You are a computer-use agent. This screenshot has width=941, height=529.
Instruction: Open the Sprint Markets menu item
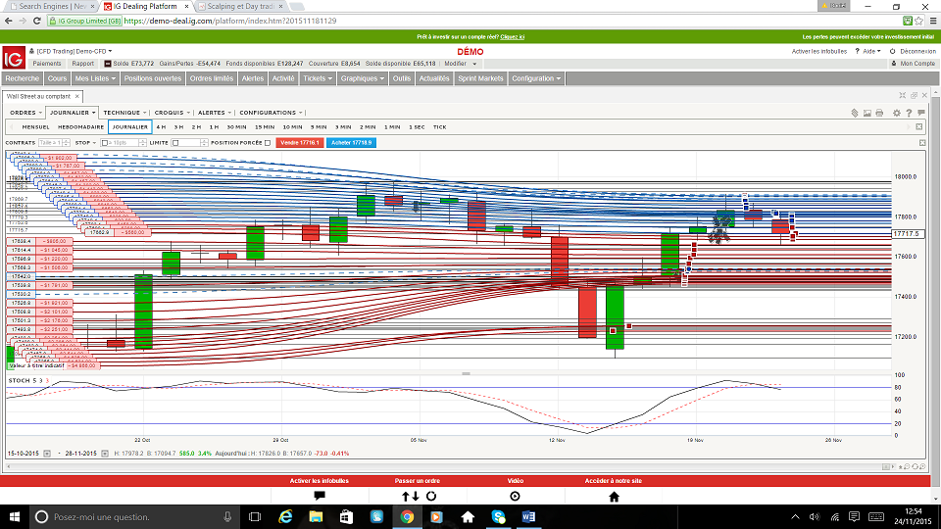480,78
